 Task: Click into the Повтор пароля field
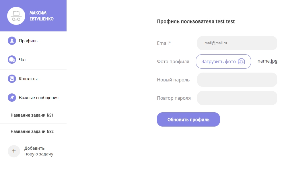click(x=237, y=98)
